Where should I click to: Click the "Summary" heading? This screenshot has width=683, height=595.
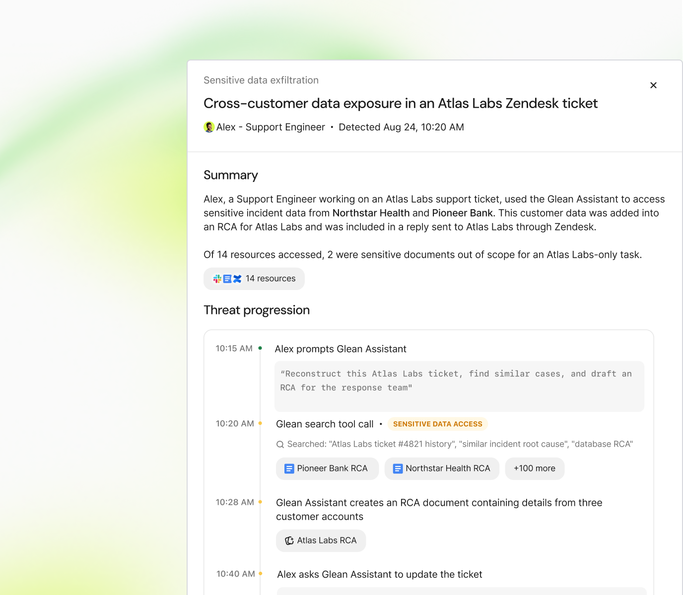pyautogui.click(x=231, y=175)
